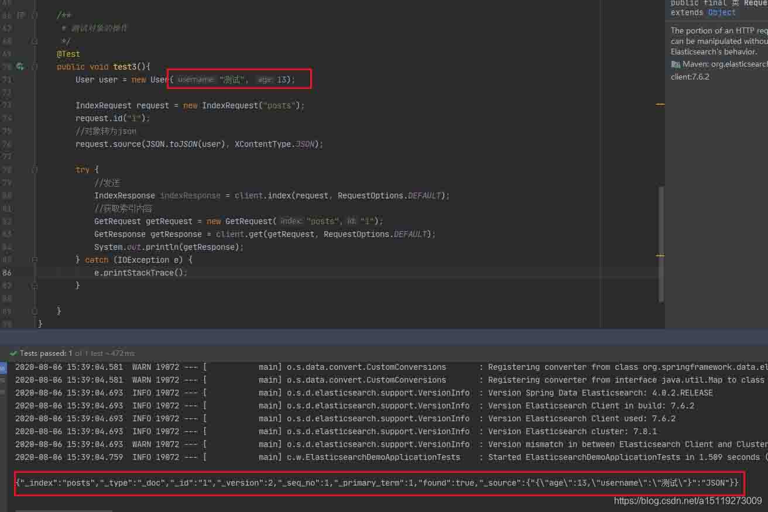
Task: Click the Maven library icon in documentation popup
Action: pyautogui.click(x=676, y=64)
